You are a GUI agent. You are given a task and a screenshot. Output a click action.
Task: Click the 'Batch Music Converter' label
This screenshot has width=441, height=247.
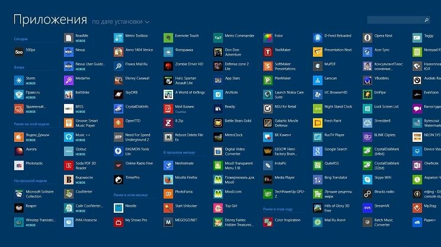click(384, 222)
